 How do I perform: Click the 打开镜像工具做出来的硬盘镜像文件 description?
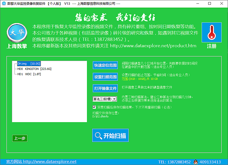point(147,87)
